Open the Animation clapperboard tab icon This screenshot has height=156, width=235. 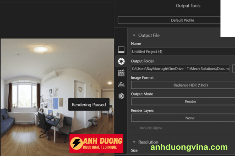[121, 73]
